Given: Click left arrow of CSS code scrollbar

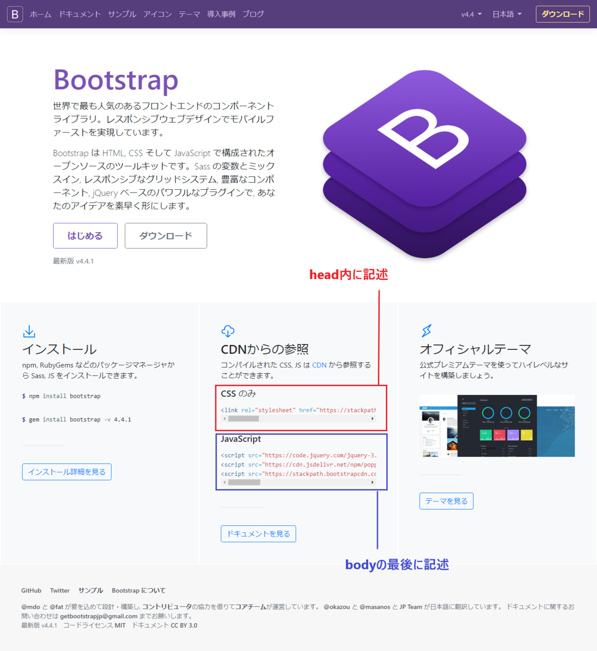Looking at the screenshot, I should 224,419.
